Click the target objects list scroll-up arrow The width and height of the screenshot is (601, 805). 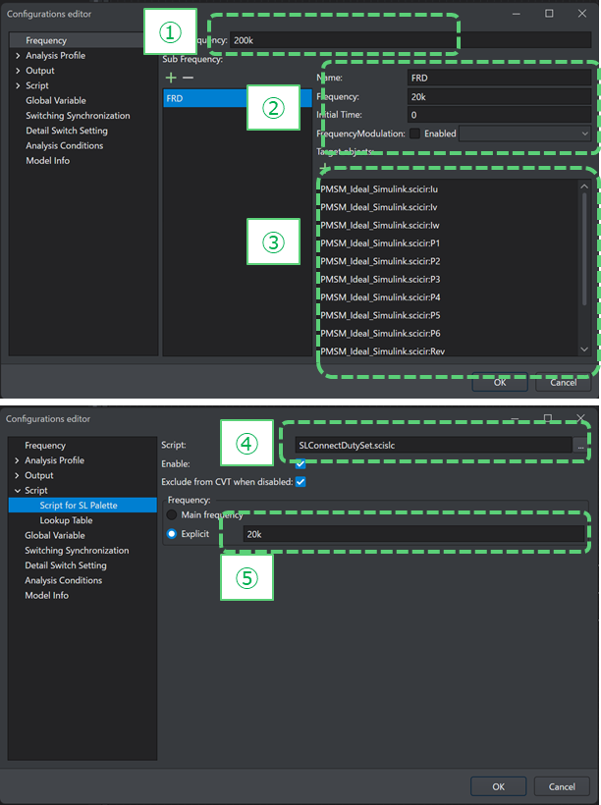click(x=584, y=187)
